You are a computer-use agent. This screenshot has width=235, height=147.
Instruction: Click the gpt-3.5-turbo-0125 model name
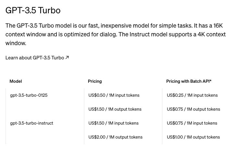coord(29,95)
